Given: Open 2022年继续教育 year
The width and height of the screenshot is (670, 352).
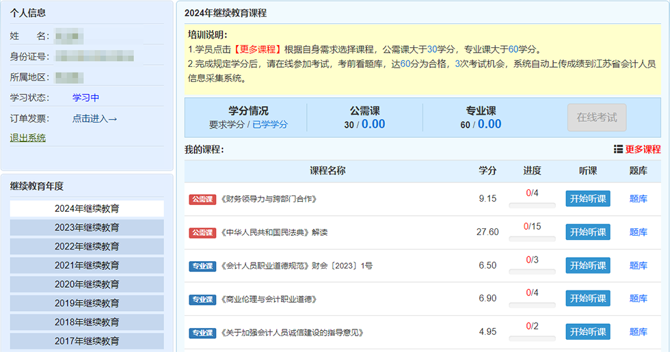Looking at the screenshot, I should 87,247.
